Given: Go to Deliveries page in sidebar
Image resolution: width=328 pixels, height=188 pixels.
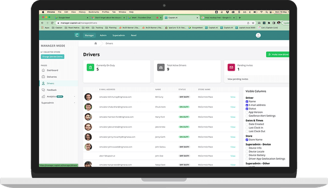Looking at the screenshot, I should [x=52, y=77].
